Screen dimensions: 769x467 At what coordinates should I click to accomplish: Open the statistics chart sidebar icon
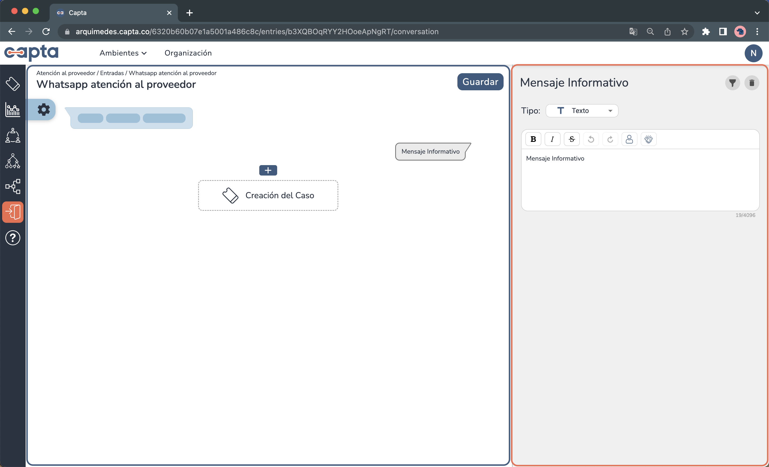13,110
